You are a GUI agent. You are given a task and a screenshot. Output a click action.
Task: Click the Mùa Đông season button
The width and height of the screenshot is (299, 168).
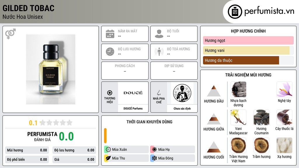[x=173, y=158]
